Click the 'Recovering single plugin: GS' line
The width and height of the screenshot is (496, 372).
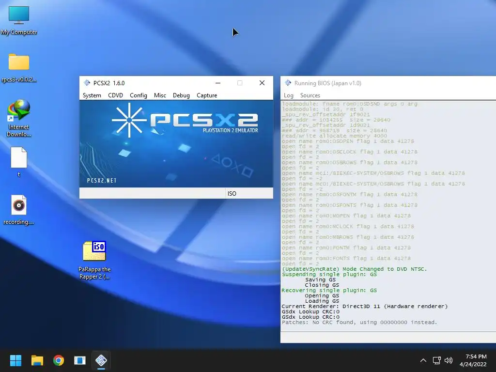329,291
